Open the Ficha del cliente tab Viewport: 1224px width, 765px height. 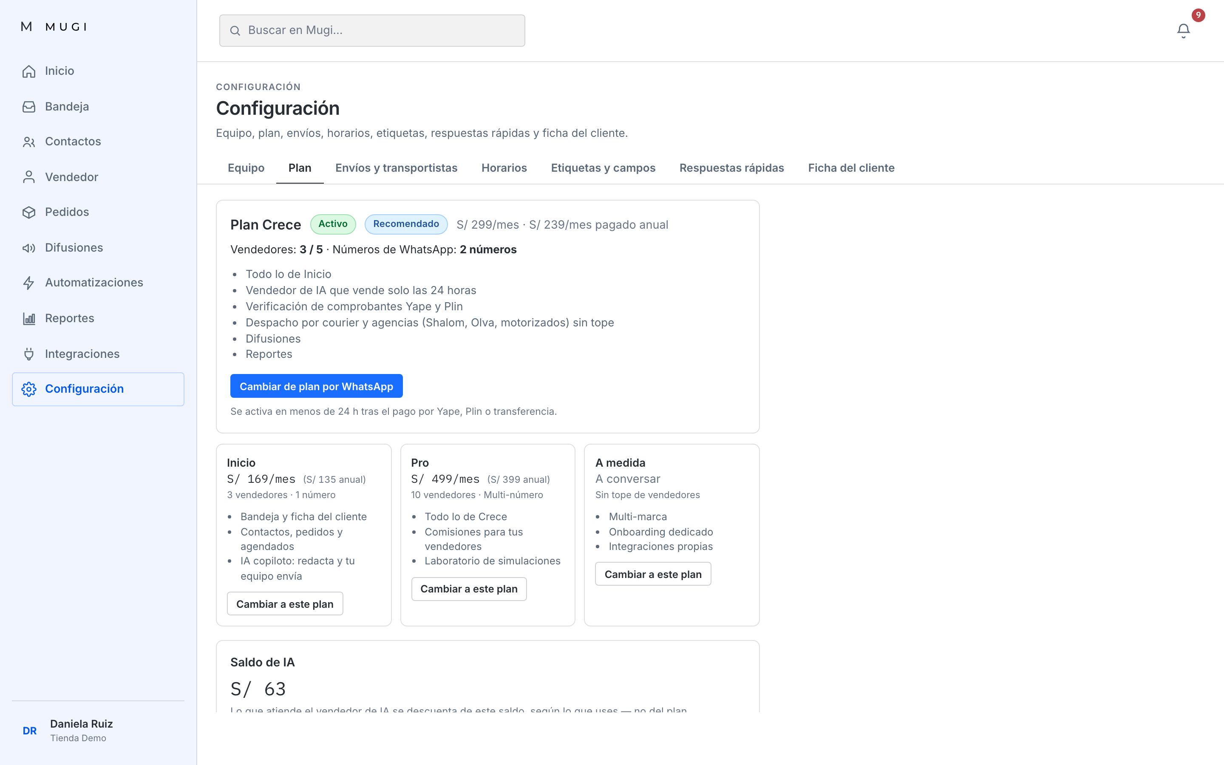[851, 168]
